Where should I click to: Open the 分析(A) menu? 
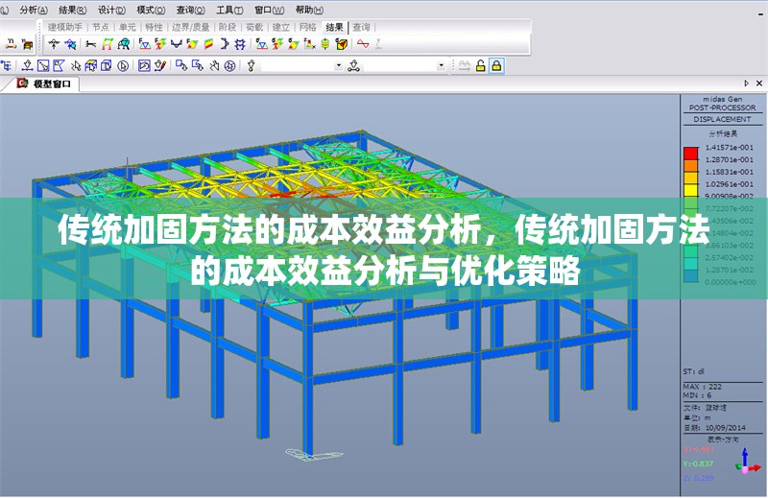coord(34,9)
